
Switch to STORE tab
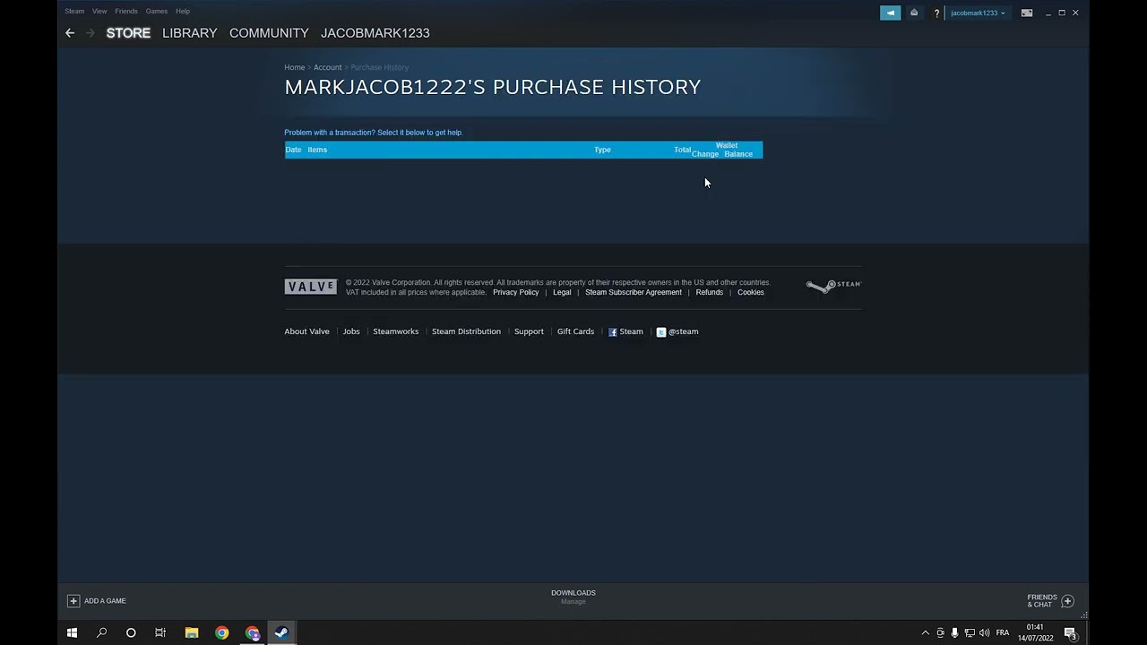click(x=128, y=33)
